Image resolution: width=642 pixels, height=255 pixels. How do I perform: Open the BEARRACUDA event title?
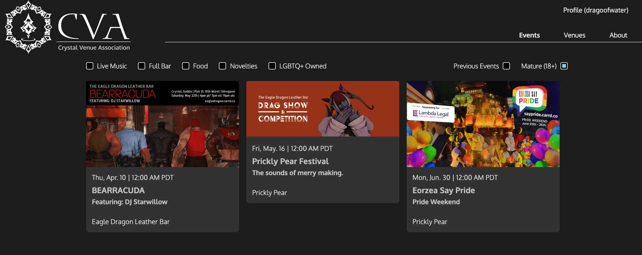click(x=118, y=190)
